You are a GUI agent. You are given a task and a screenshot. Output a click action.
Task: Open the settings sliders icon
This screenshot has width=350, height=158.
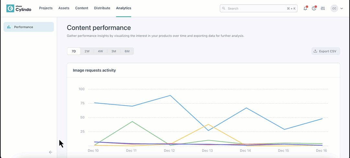[322, 8]
